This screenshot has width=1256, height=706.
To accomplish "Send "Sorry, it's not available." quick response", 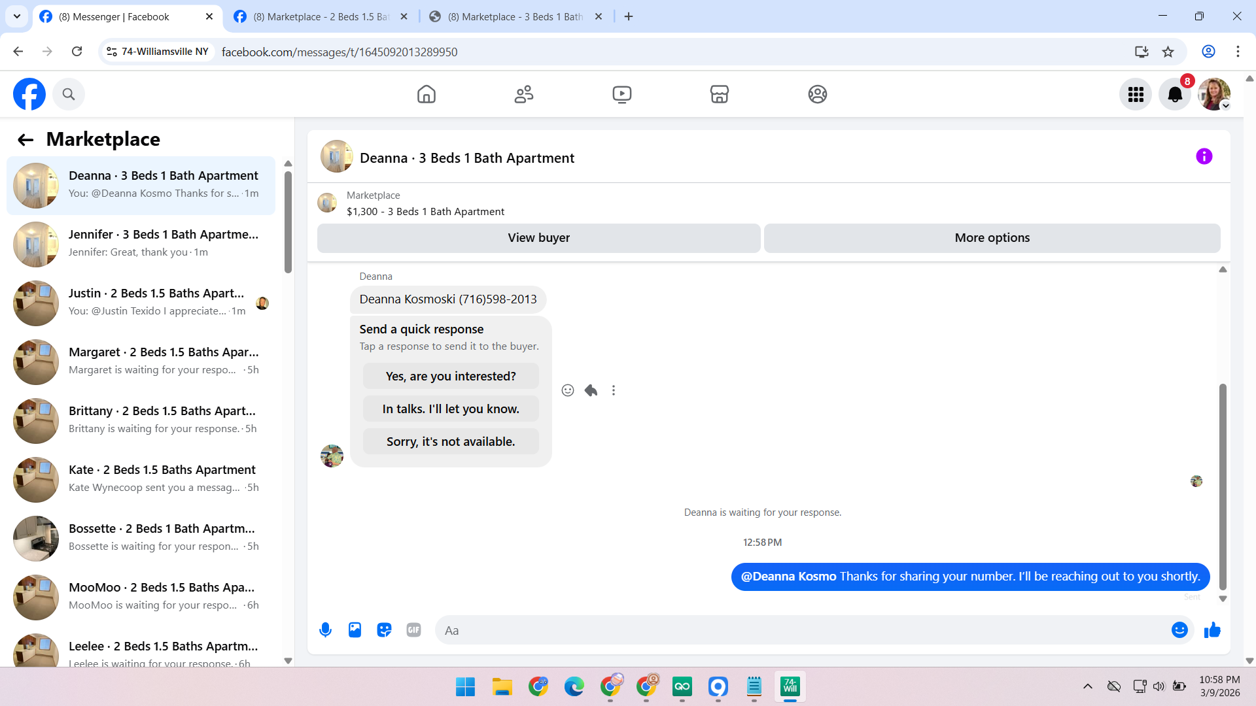I will 451,442.
